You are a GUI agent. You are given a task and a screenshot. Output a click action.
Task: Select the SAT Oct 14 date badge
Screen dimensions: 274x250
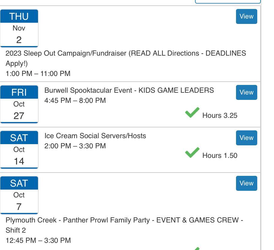coord(19,150)
